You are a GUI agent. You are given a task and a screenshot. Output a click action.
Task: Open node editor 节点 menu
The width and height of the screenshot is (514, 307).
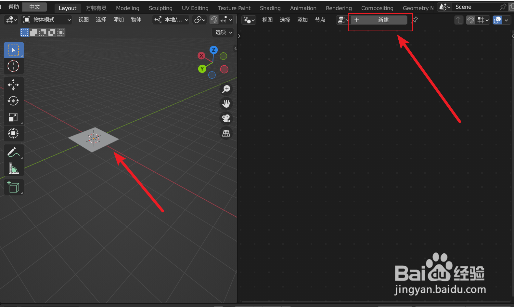pyautogui.click(x=320, y=20)
